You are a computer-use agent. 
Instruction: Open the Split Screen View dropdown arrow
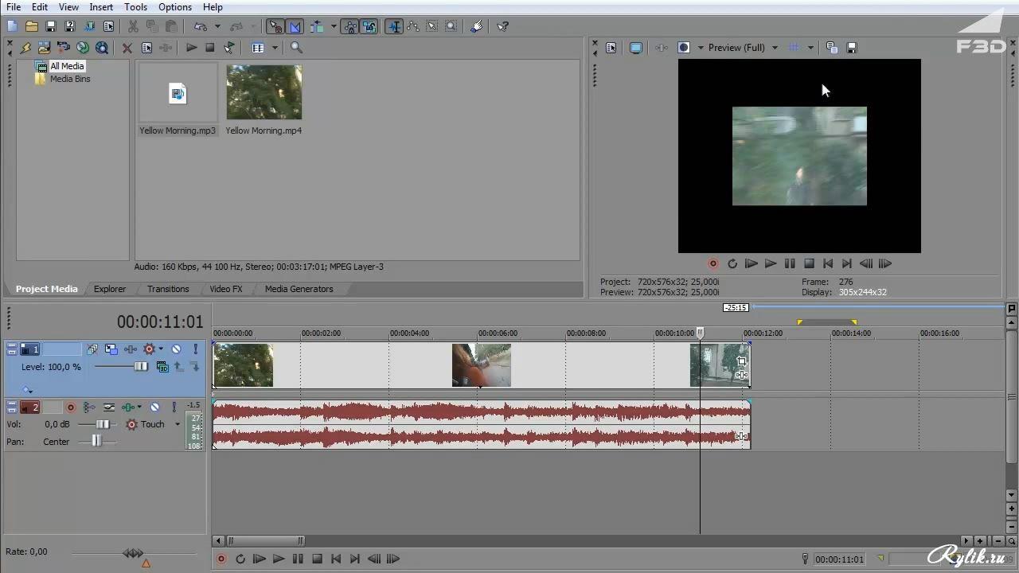(x=701, y=48)
